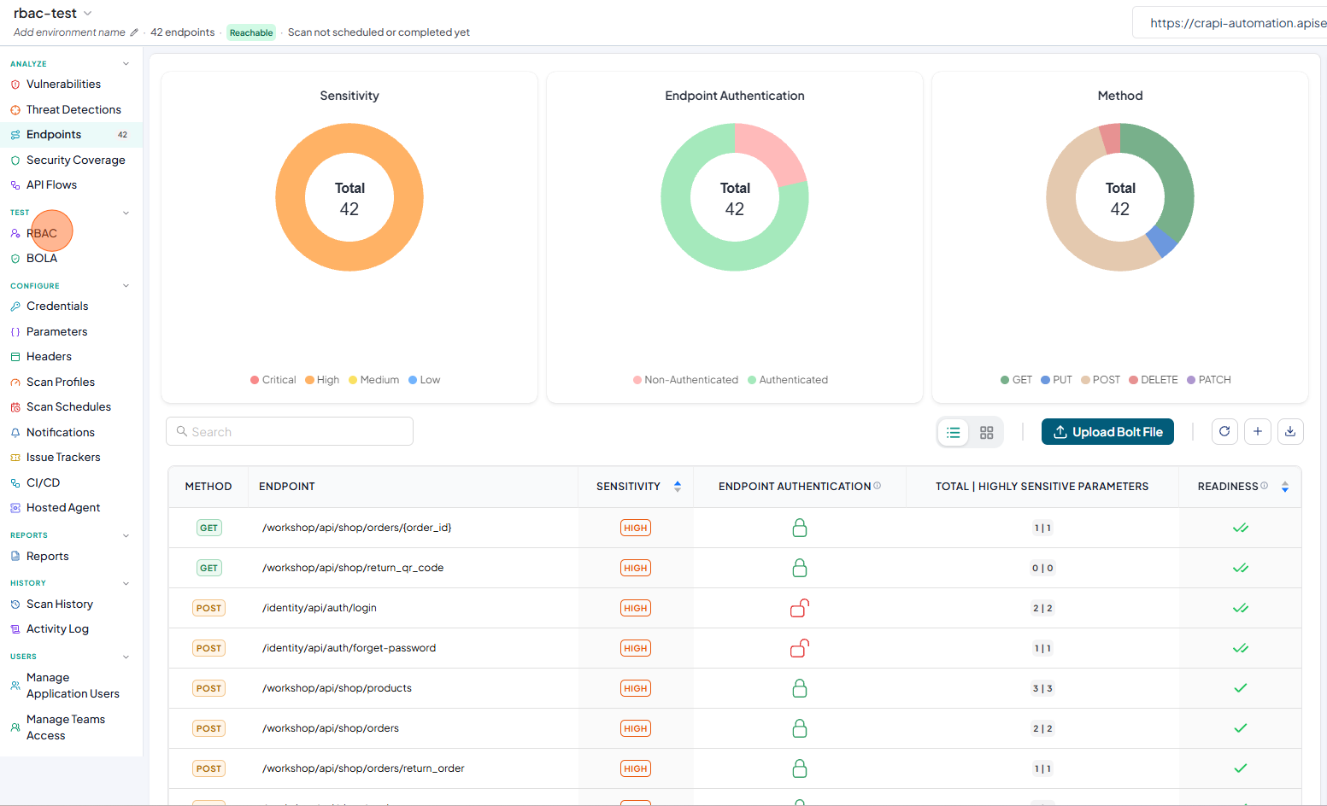Screen dimensions: 1327x806
Task: Edit environment name with the pencil icon
Action: coord(134,32)
